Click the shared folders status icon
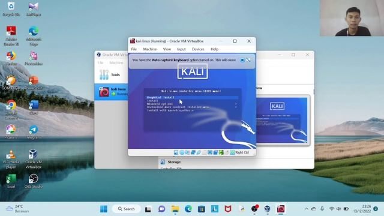The height and width of the screenshot is (216, 384). tap(204, 152)
